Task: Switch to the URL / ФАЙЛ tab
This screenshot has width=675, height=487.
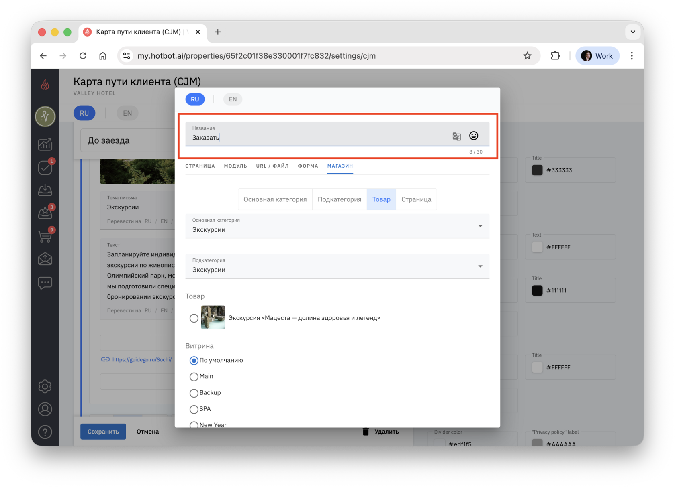Action: [x=272, y=166]
